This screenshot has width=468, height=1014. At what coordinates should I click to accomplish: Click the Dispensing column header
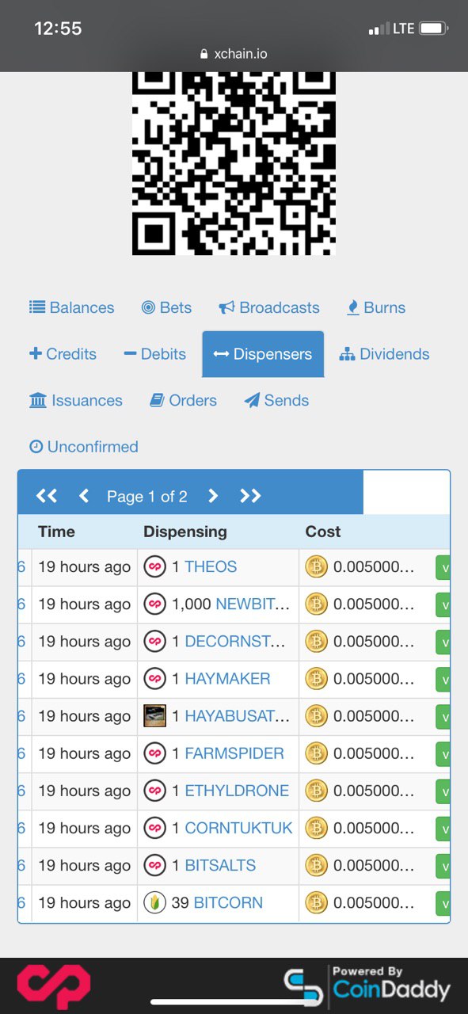pyautogui.click(x=185, y=532)
